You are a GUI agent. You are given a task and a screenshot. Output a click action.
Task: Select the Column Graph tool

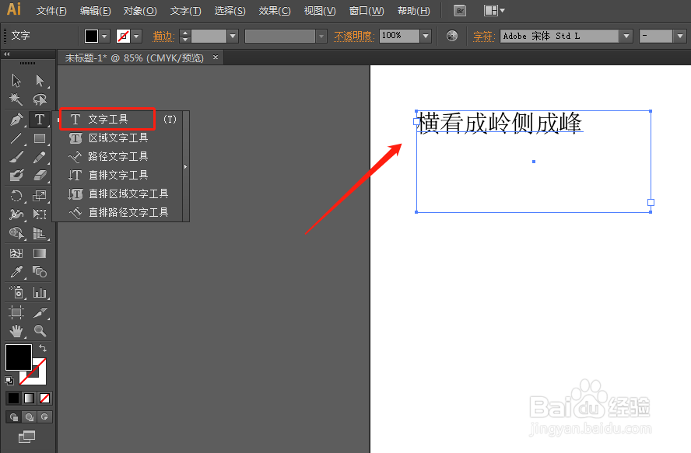[40, 292]
